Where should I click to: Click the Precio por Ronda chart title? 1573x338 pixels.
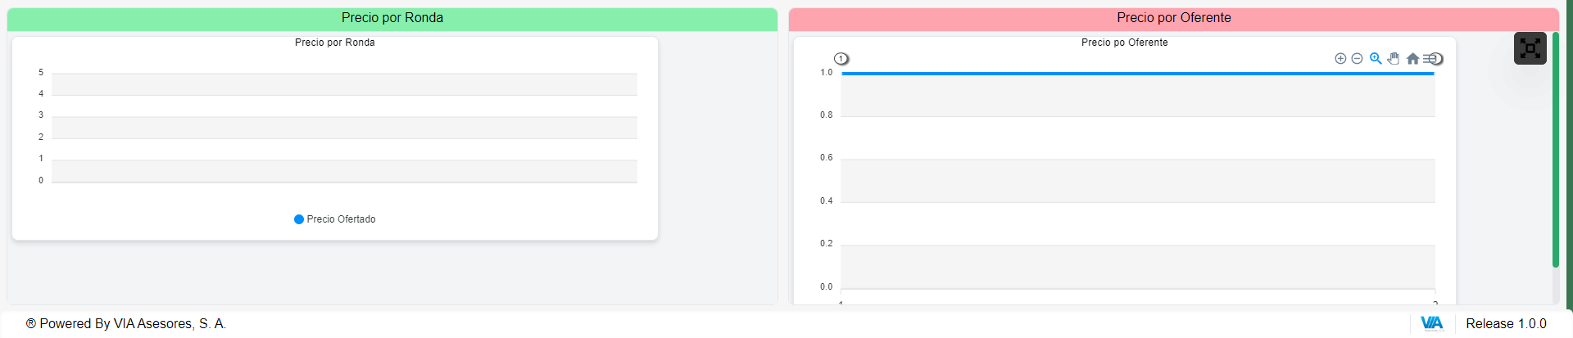(335, 43)
